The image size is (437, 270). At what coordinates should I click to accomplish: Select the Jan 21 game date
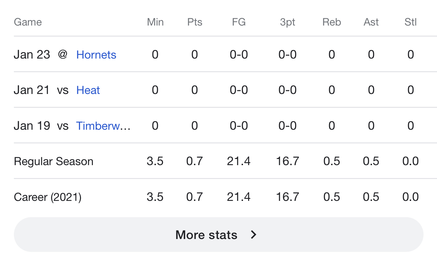pos(32,90)
